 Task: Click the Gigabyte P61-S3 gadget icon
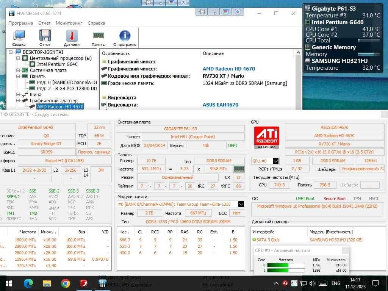[x=308, y=8]
